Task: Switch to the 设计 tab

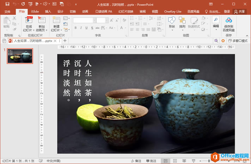Action: pos(60,12)
